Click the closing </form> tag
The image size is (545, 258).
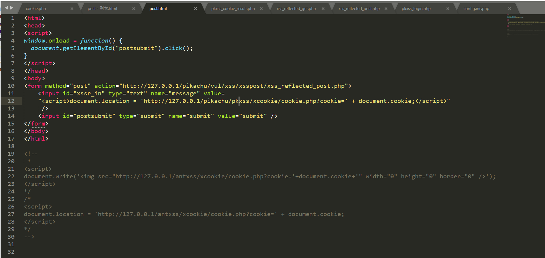point(36,123)
